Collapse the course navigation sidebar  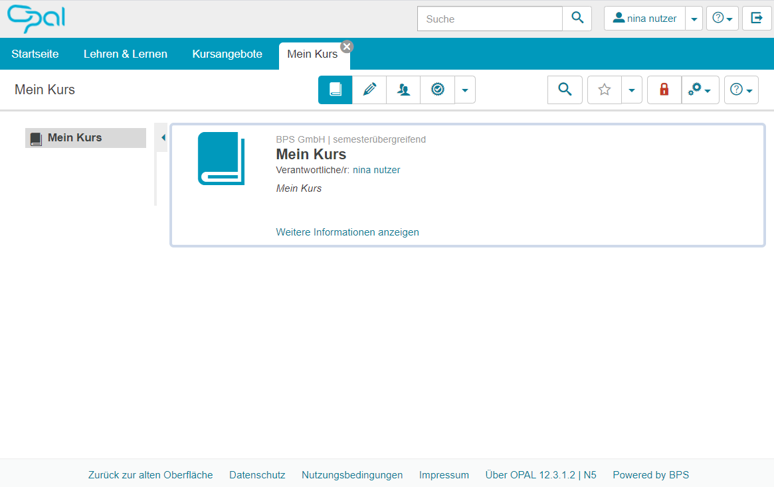[x=162, y=137]
